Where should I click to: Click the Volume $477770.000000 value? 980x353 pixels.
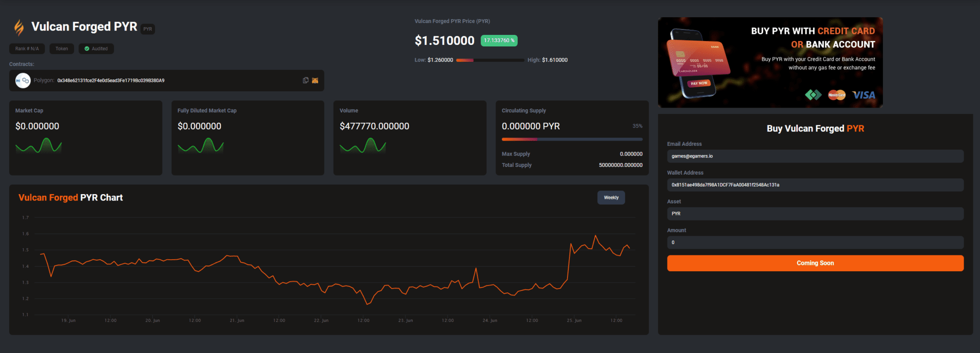(374, 126)
